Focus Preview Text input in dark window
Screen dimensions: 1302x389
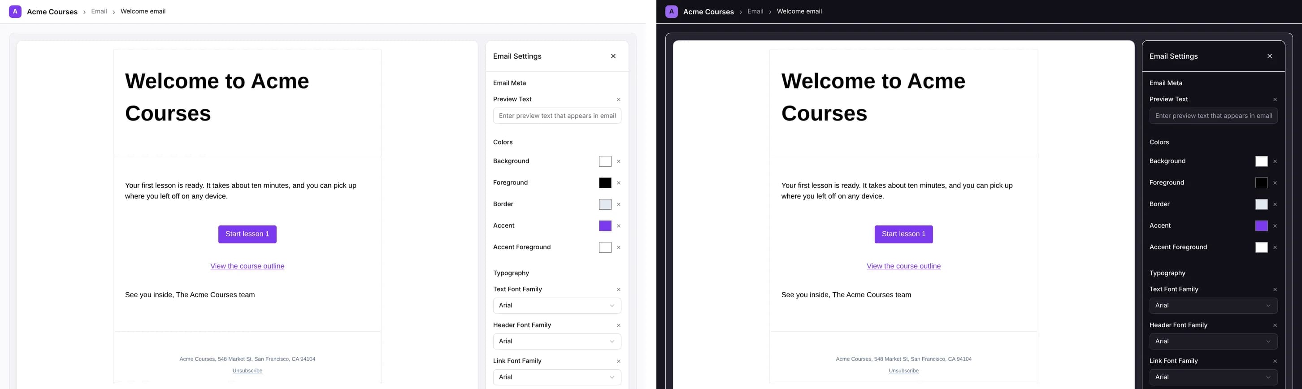tap(1214, 116)
